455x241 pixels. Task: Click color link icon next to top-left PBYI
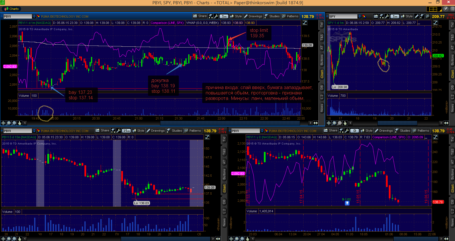(x=39, y=17)
